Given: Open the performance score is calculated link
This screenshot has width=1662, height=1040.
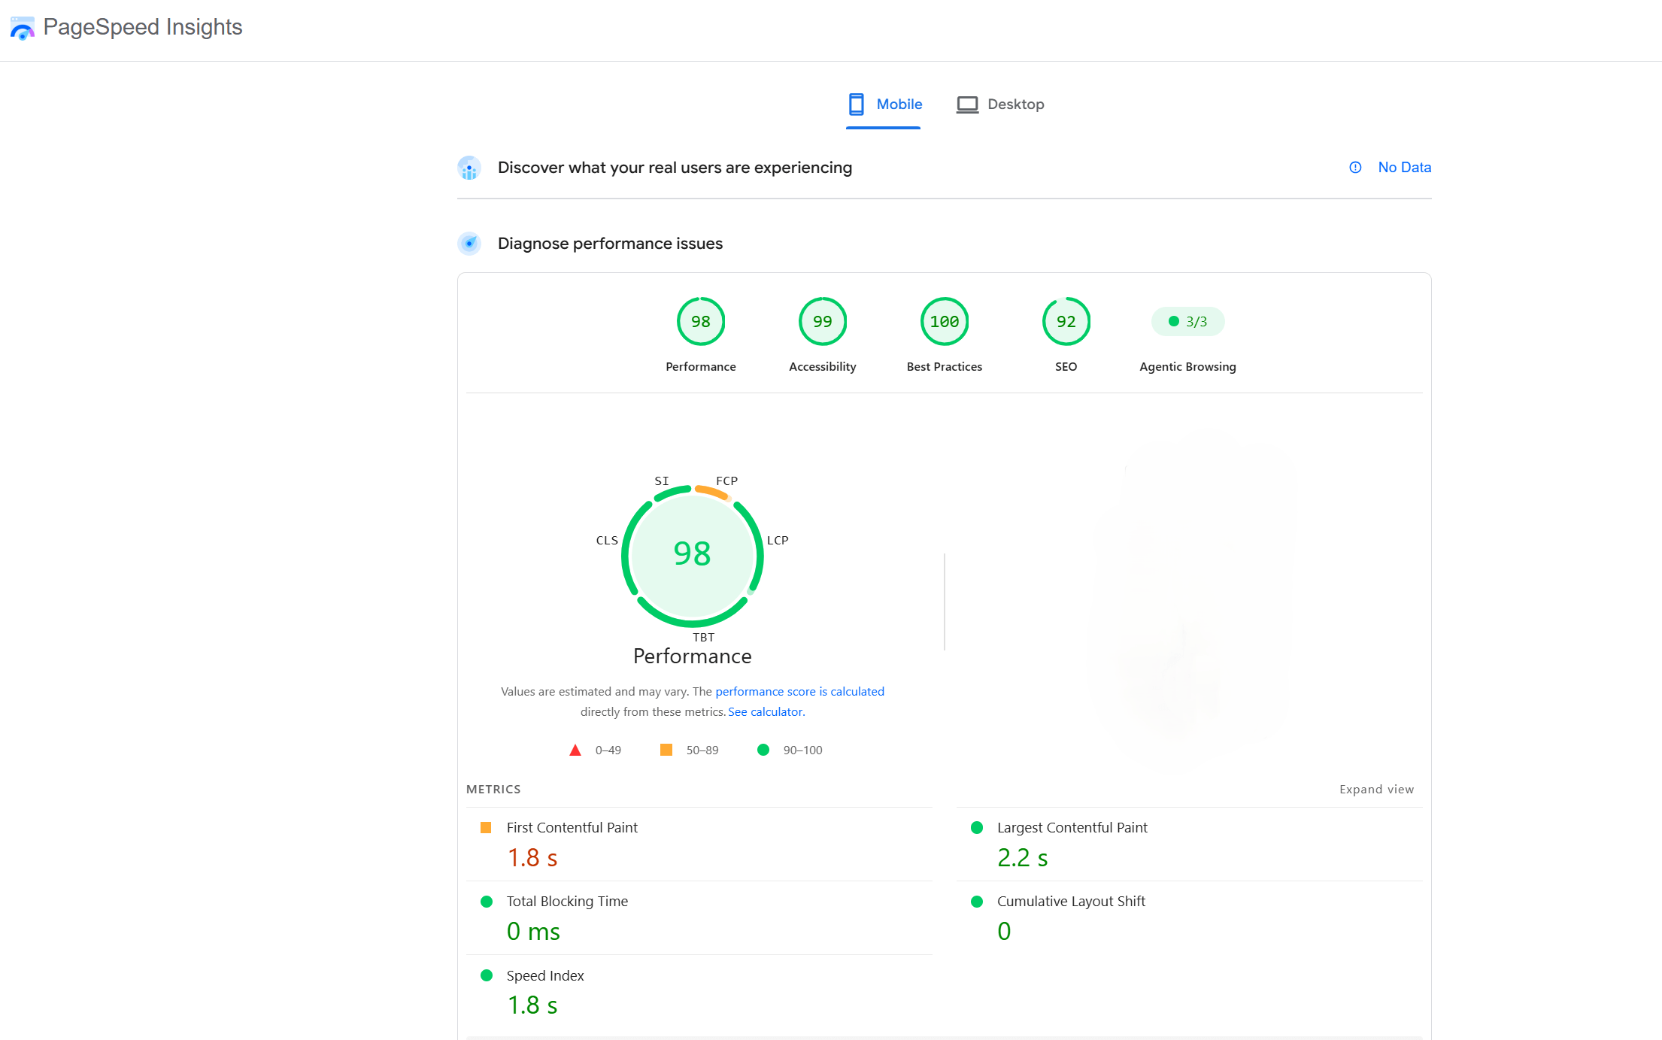Looking at the screenshot, I should click(x=799, y=692).
